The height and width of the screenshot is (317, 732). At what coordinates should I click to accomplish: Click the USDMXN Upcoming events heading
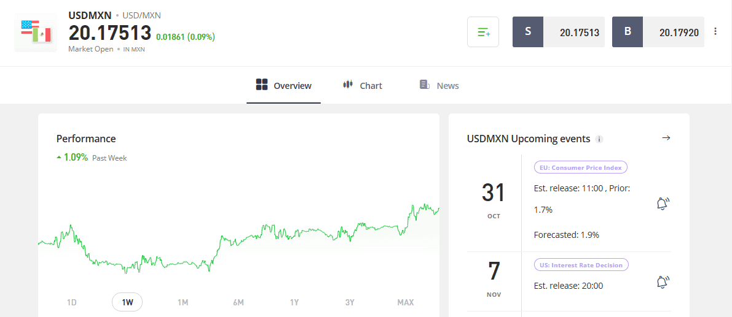529,139
